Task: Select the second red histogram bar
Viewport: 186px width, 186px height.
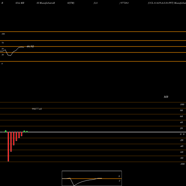Action: point(11,142)
